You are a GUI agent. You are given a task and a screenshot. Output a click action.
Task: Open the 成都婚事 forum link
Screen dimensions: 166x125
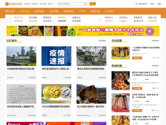point(62,21)
